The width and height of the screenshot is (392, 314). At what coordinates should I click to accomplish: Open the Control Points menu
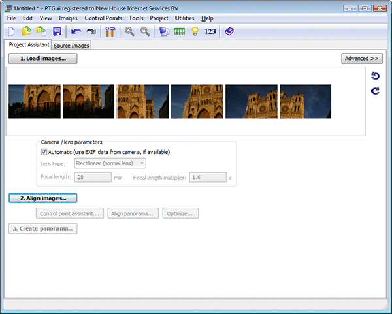tap(103, 18)
